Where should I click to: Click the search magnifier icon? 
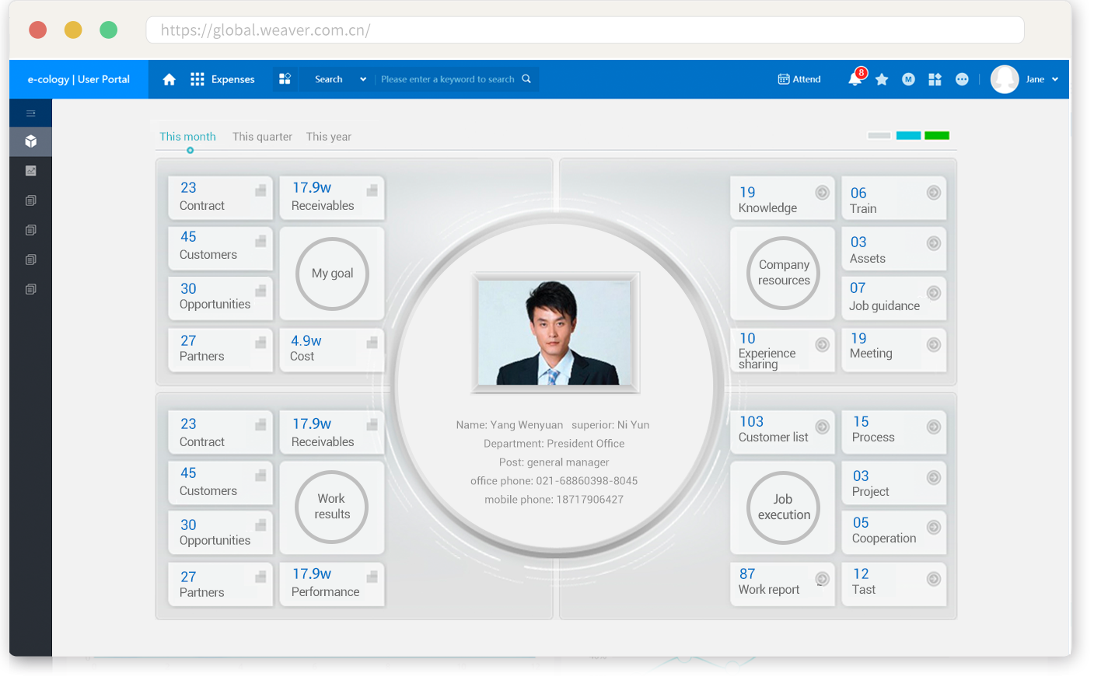pyautogui.click(x=526, y=79)
